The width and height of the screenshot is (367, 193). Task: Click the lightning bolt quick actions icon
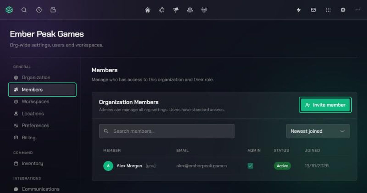299,10
